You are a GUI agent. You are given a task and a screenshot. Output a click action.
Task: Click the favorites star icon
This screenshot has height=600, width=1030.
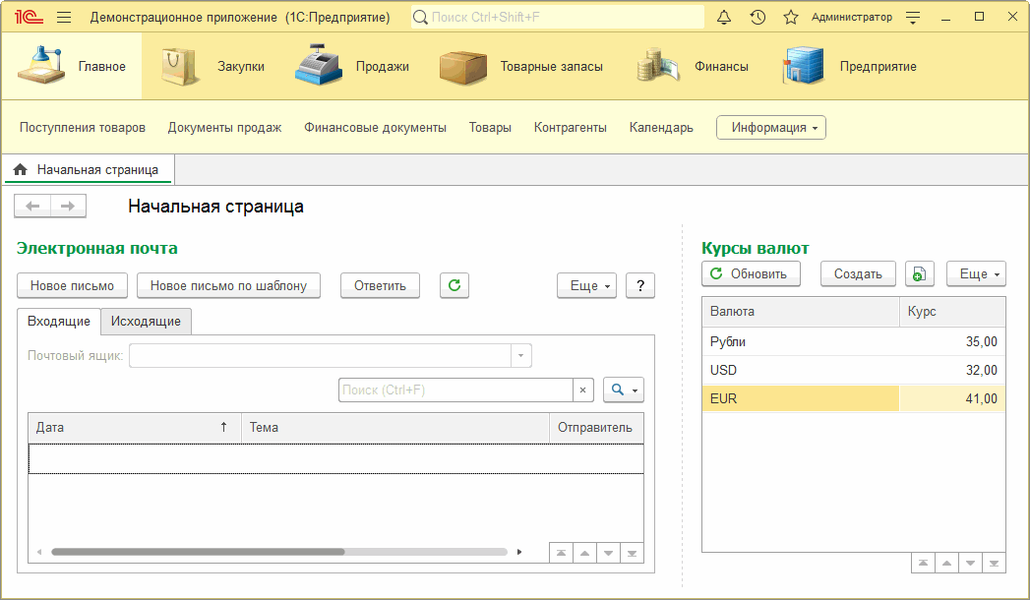[788, 17]
